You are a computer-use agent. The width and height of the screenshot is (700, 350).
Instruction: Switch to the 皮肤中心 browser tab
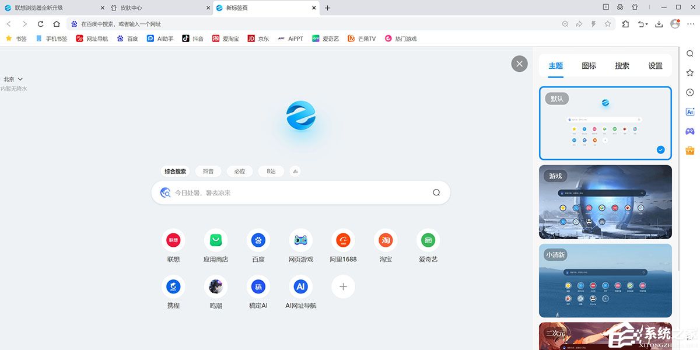[157, 8]
